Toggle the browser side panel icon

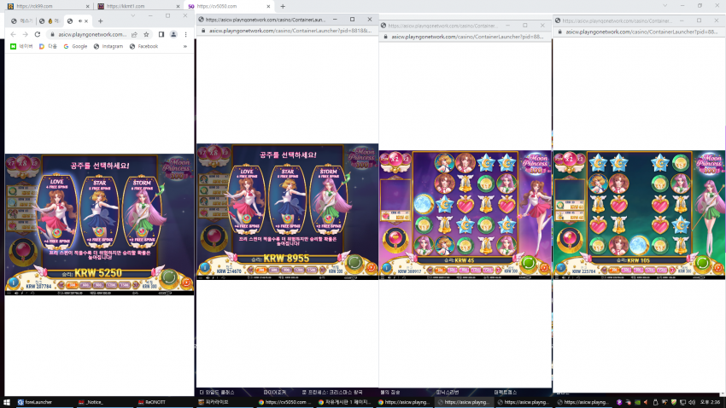(x=161, y=34)
